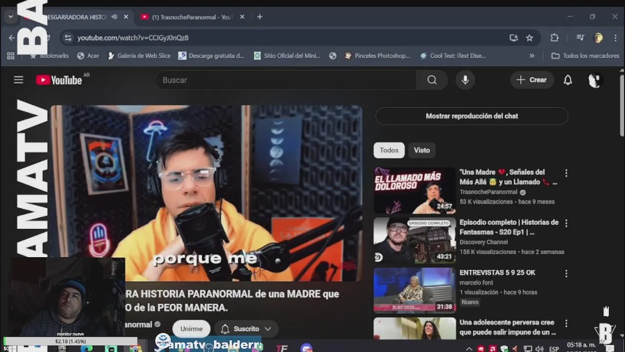Image resolution: width=625 pixels, height=352 pixels.
Task: Open options for Historias de Fantasmas video
Action: (x=566, y=223)
